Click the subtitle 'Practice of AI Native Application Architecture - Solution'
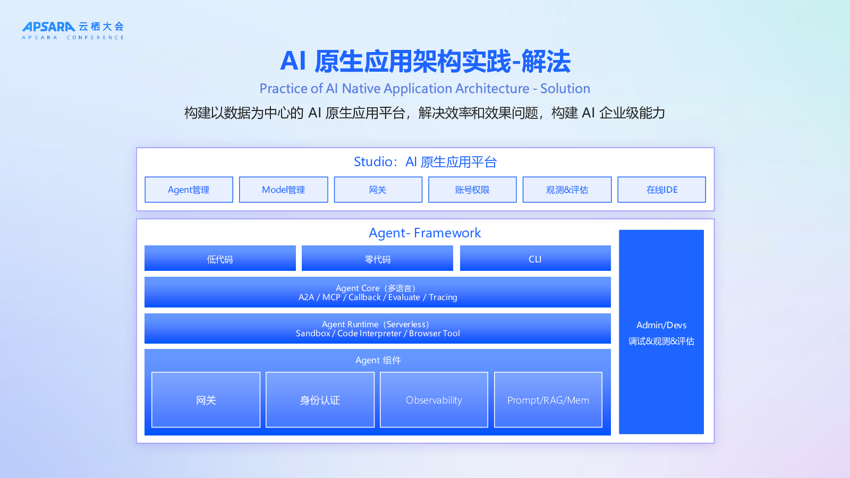The image size is (850, 478). (x=425, y=88)
